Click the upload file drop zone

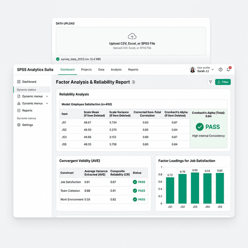(131, 41)
